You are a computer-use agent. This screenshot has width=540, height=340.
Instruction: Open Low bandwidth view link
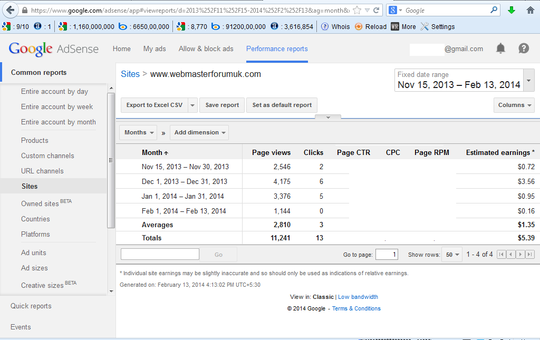(358, 297)
